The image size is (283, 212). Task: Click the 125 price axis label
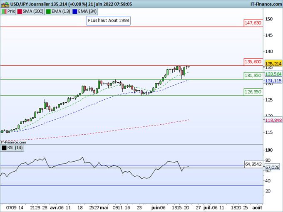click(x=269, y=100)
